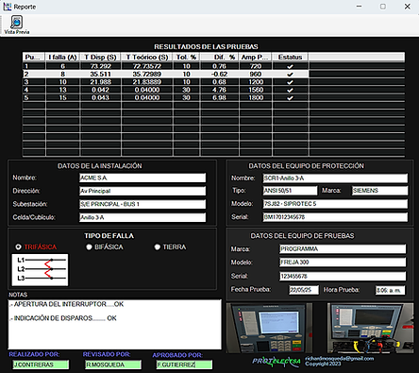
Task: Click the Modelo field '7SJ82 - SIPROTEC 5'
Action: point(335,204)
